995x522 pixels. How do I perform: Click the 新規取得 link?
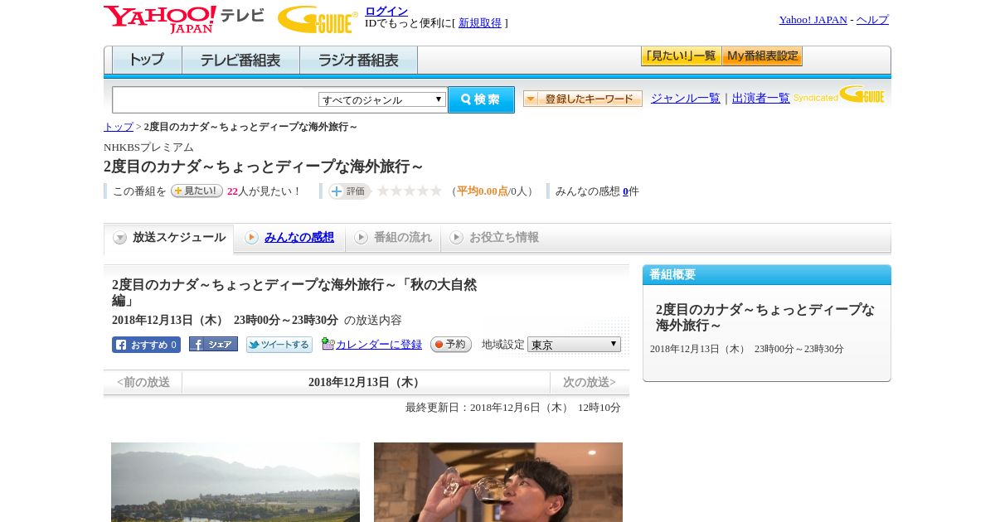480,23
